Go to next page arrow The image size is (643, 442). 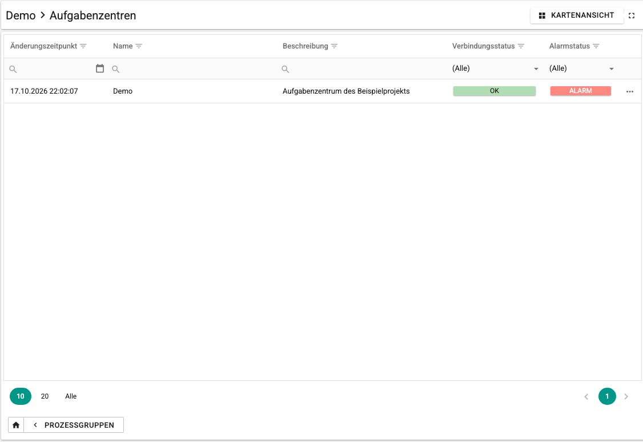pos(626,396)
